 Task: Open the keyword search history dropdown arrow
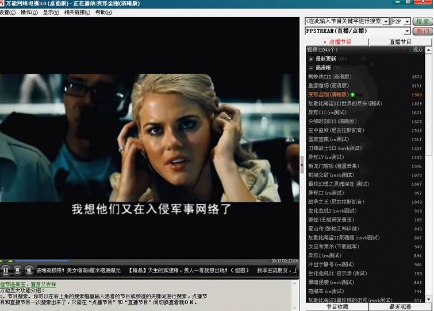(x=386, y=22)
